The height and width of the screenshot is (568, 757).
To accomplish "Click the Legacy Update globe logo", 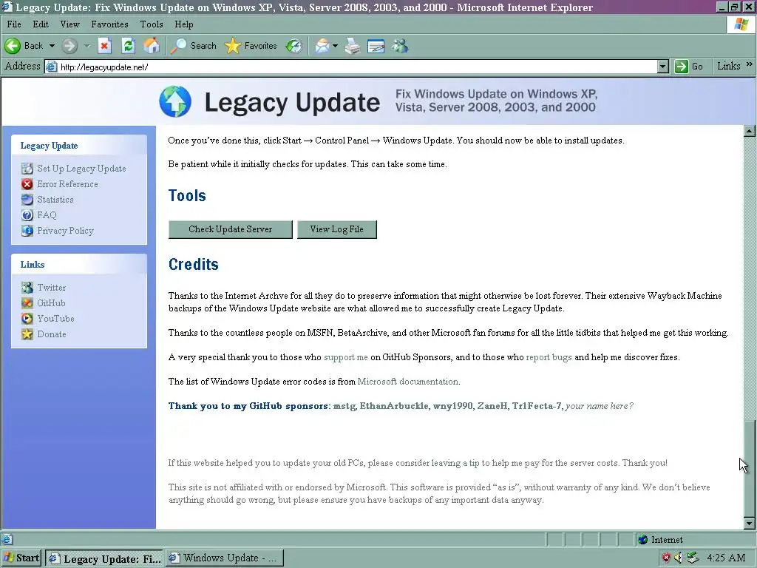I will click(175, 101).
